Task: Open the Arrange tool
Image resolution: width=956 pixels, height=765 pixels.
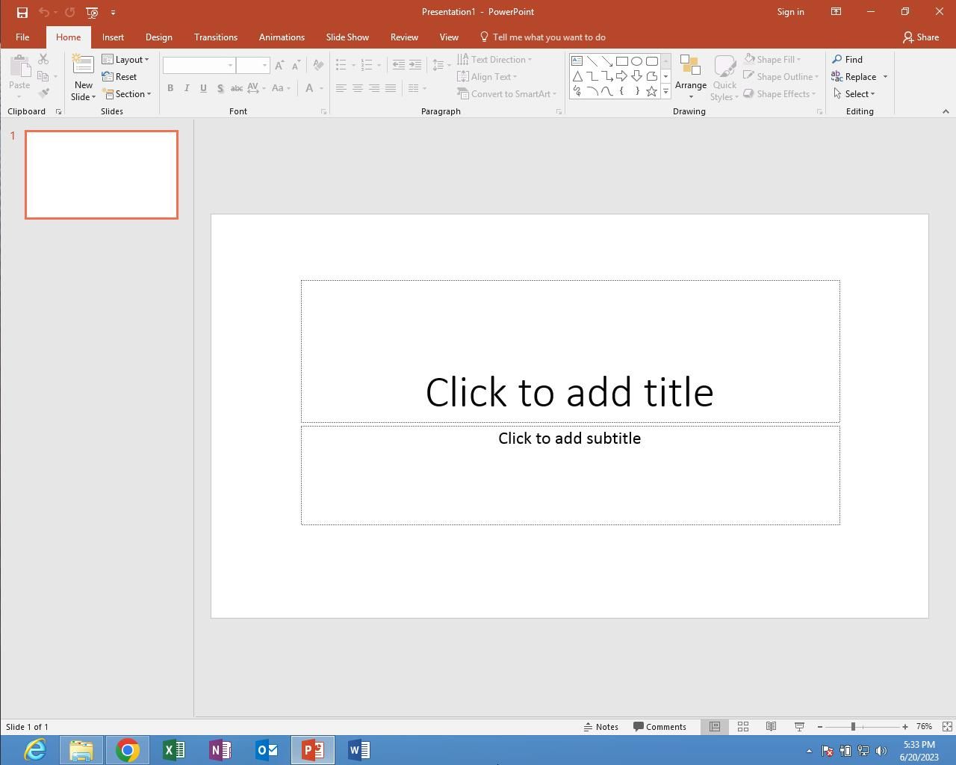Action: click(690, 77)
